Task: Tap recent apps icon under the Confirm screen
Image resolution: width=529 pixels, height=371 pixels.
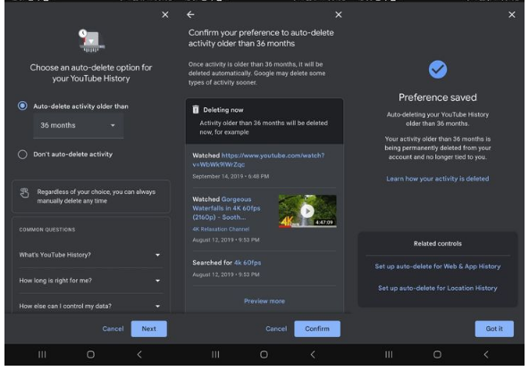Action: click(x=215, y=354)
